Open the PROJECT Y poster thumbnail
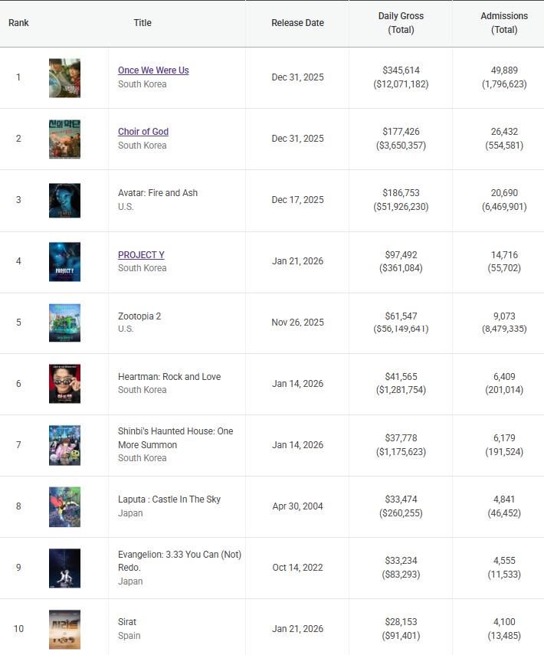The image size is (544, 655). [64, 261]
